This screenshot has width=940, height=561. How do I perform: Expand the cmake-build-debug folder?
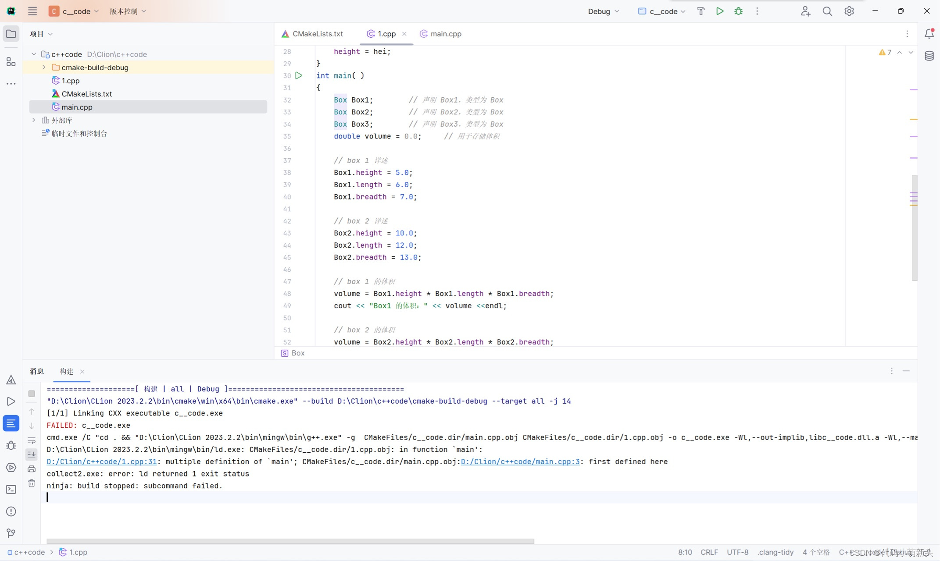tap(44, 67)
